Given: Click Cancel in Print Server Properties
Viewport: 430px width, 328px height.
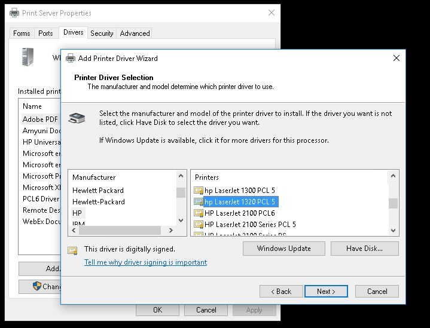Looking at the screenshot, I should [x=206, y=310].
